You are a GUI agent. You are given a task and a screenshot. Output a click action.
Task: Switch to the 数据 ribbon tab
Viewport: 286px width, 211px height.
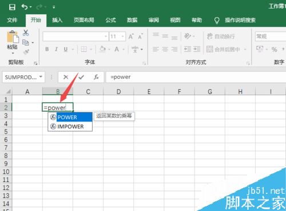click(x=132, y=20)
